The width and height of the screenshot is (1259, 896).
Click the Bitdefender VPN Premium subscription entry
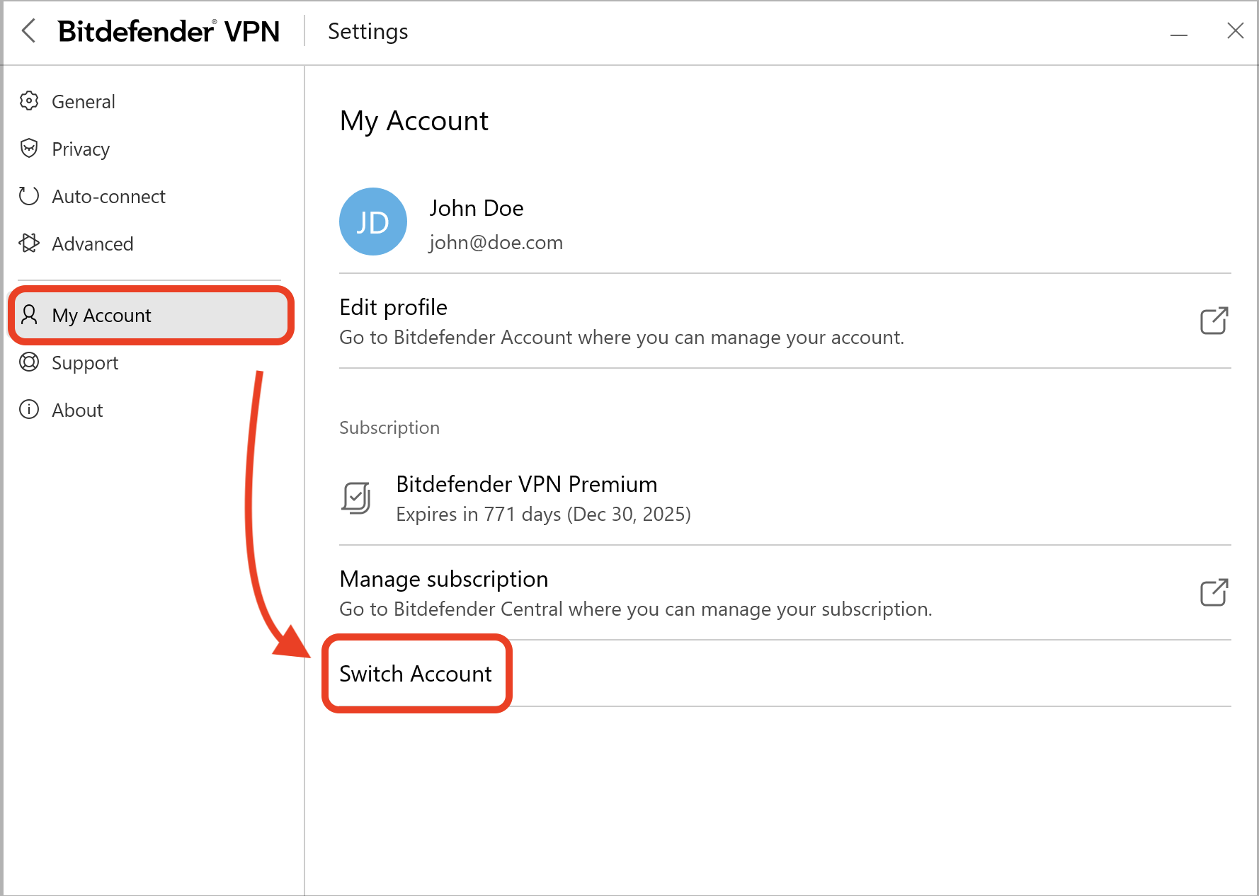tap(526, 483)
